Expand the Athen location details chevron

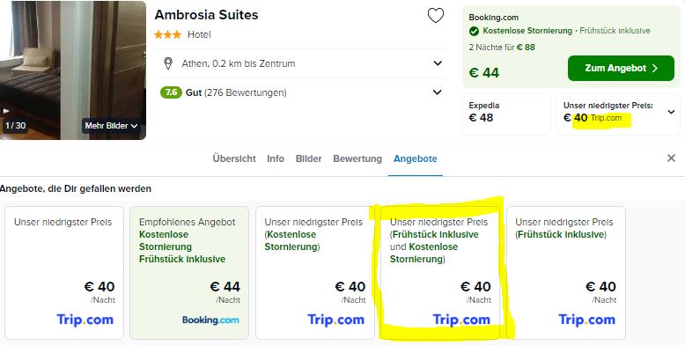coord(438,63)
